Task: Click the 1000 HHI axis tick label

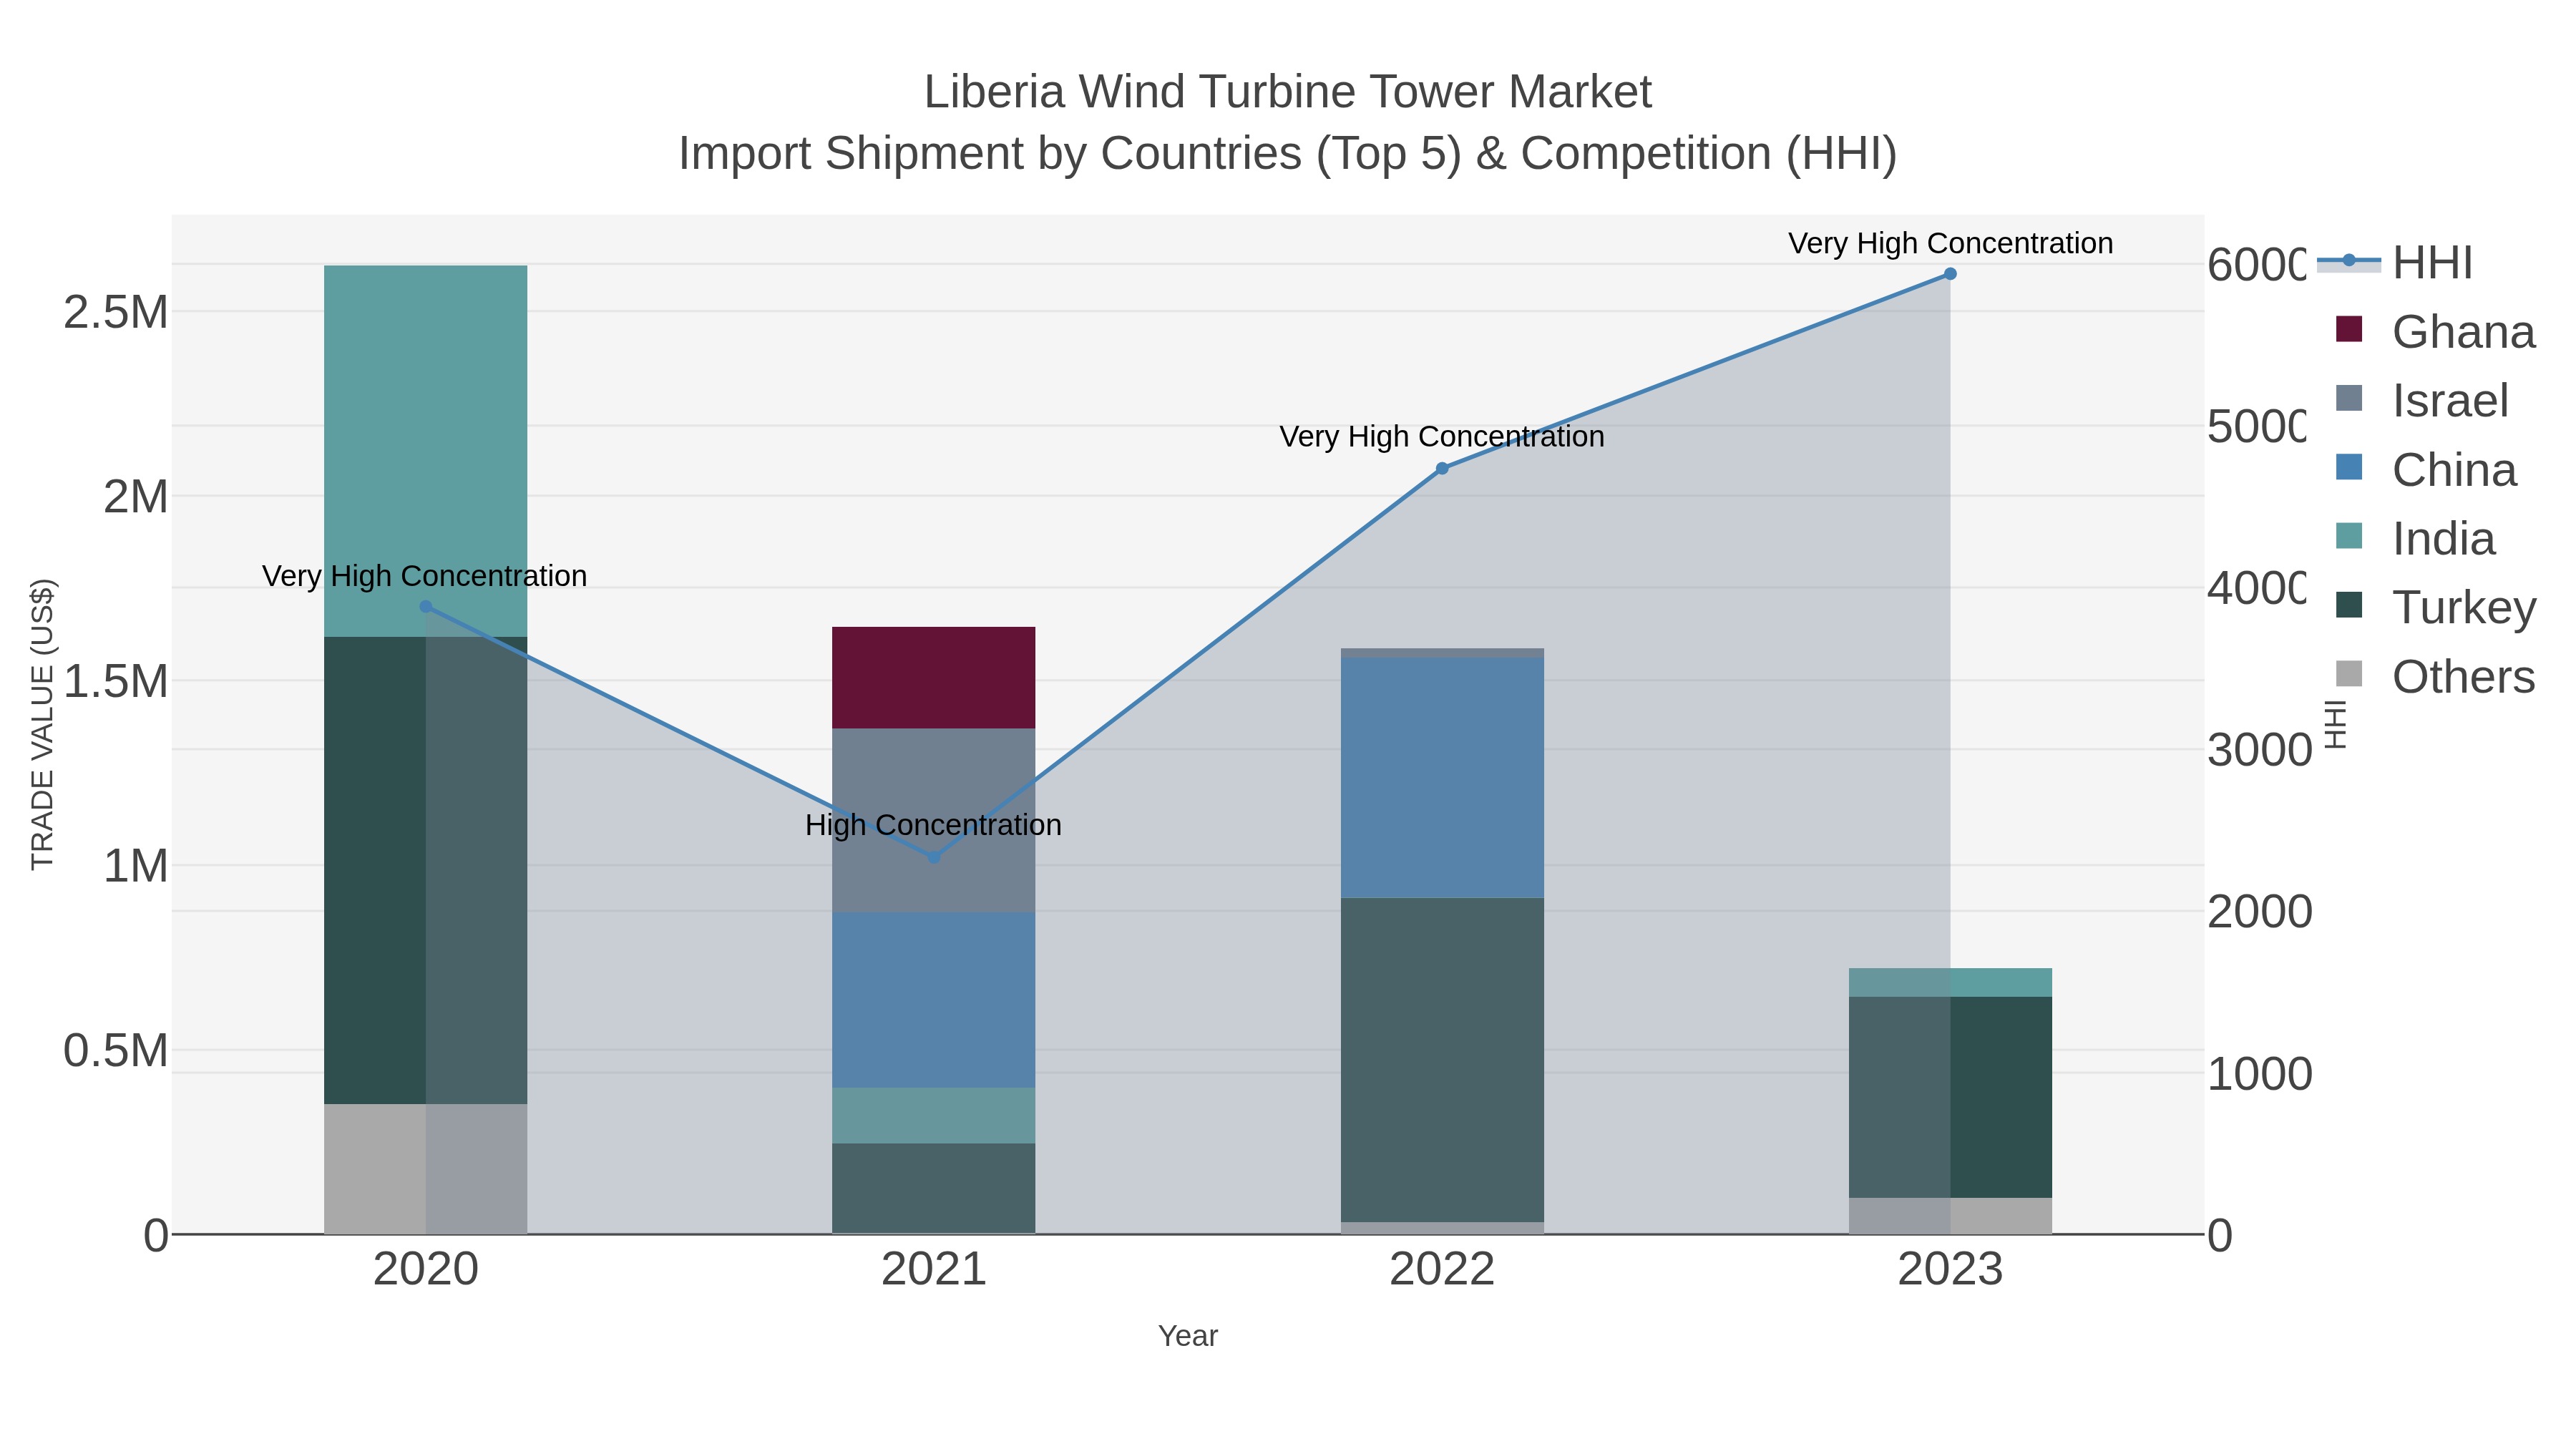Action: point(2260,1074)
